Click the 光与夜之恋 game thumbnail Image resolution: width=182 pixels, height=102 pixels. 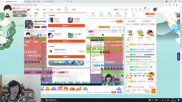point(51,35)
